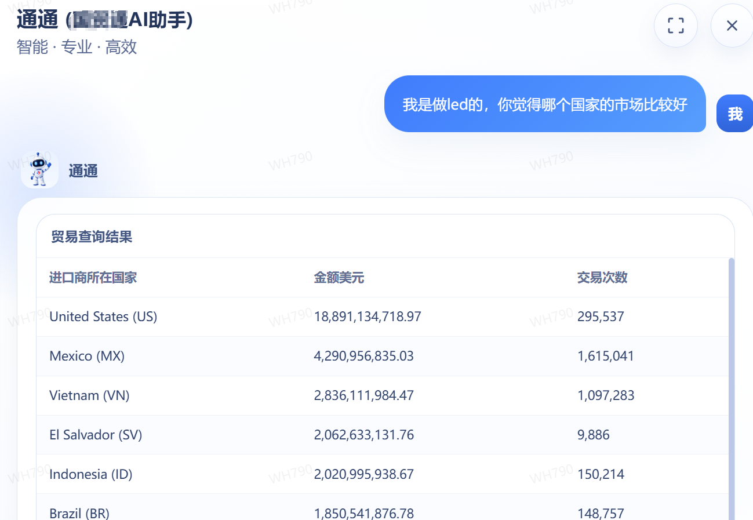Click the table vertical scrollbar
Image resolution: width=753 pixels, height=520 pixels.
[x=731, y=388]
